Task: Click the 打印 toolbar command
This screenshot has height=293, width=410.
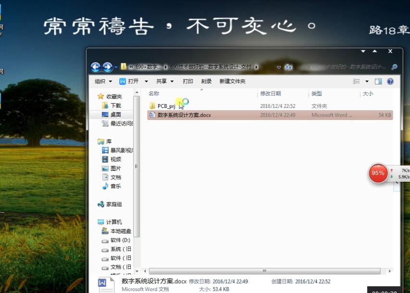Action: pos(188,82)
